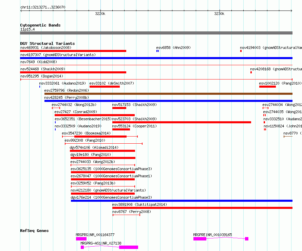Click the esv1002120 (Pang2010) label
The width and height of the screenshot is (302, 251).
coord(280,83)
